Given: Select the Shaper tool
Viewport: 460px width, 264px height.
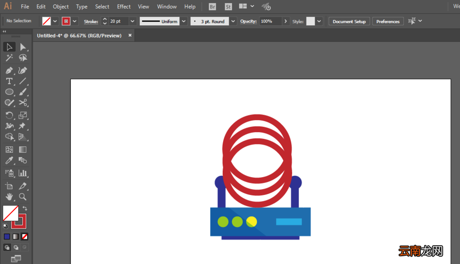Looking at the screenshot, I should click(x=9, y=103).
